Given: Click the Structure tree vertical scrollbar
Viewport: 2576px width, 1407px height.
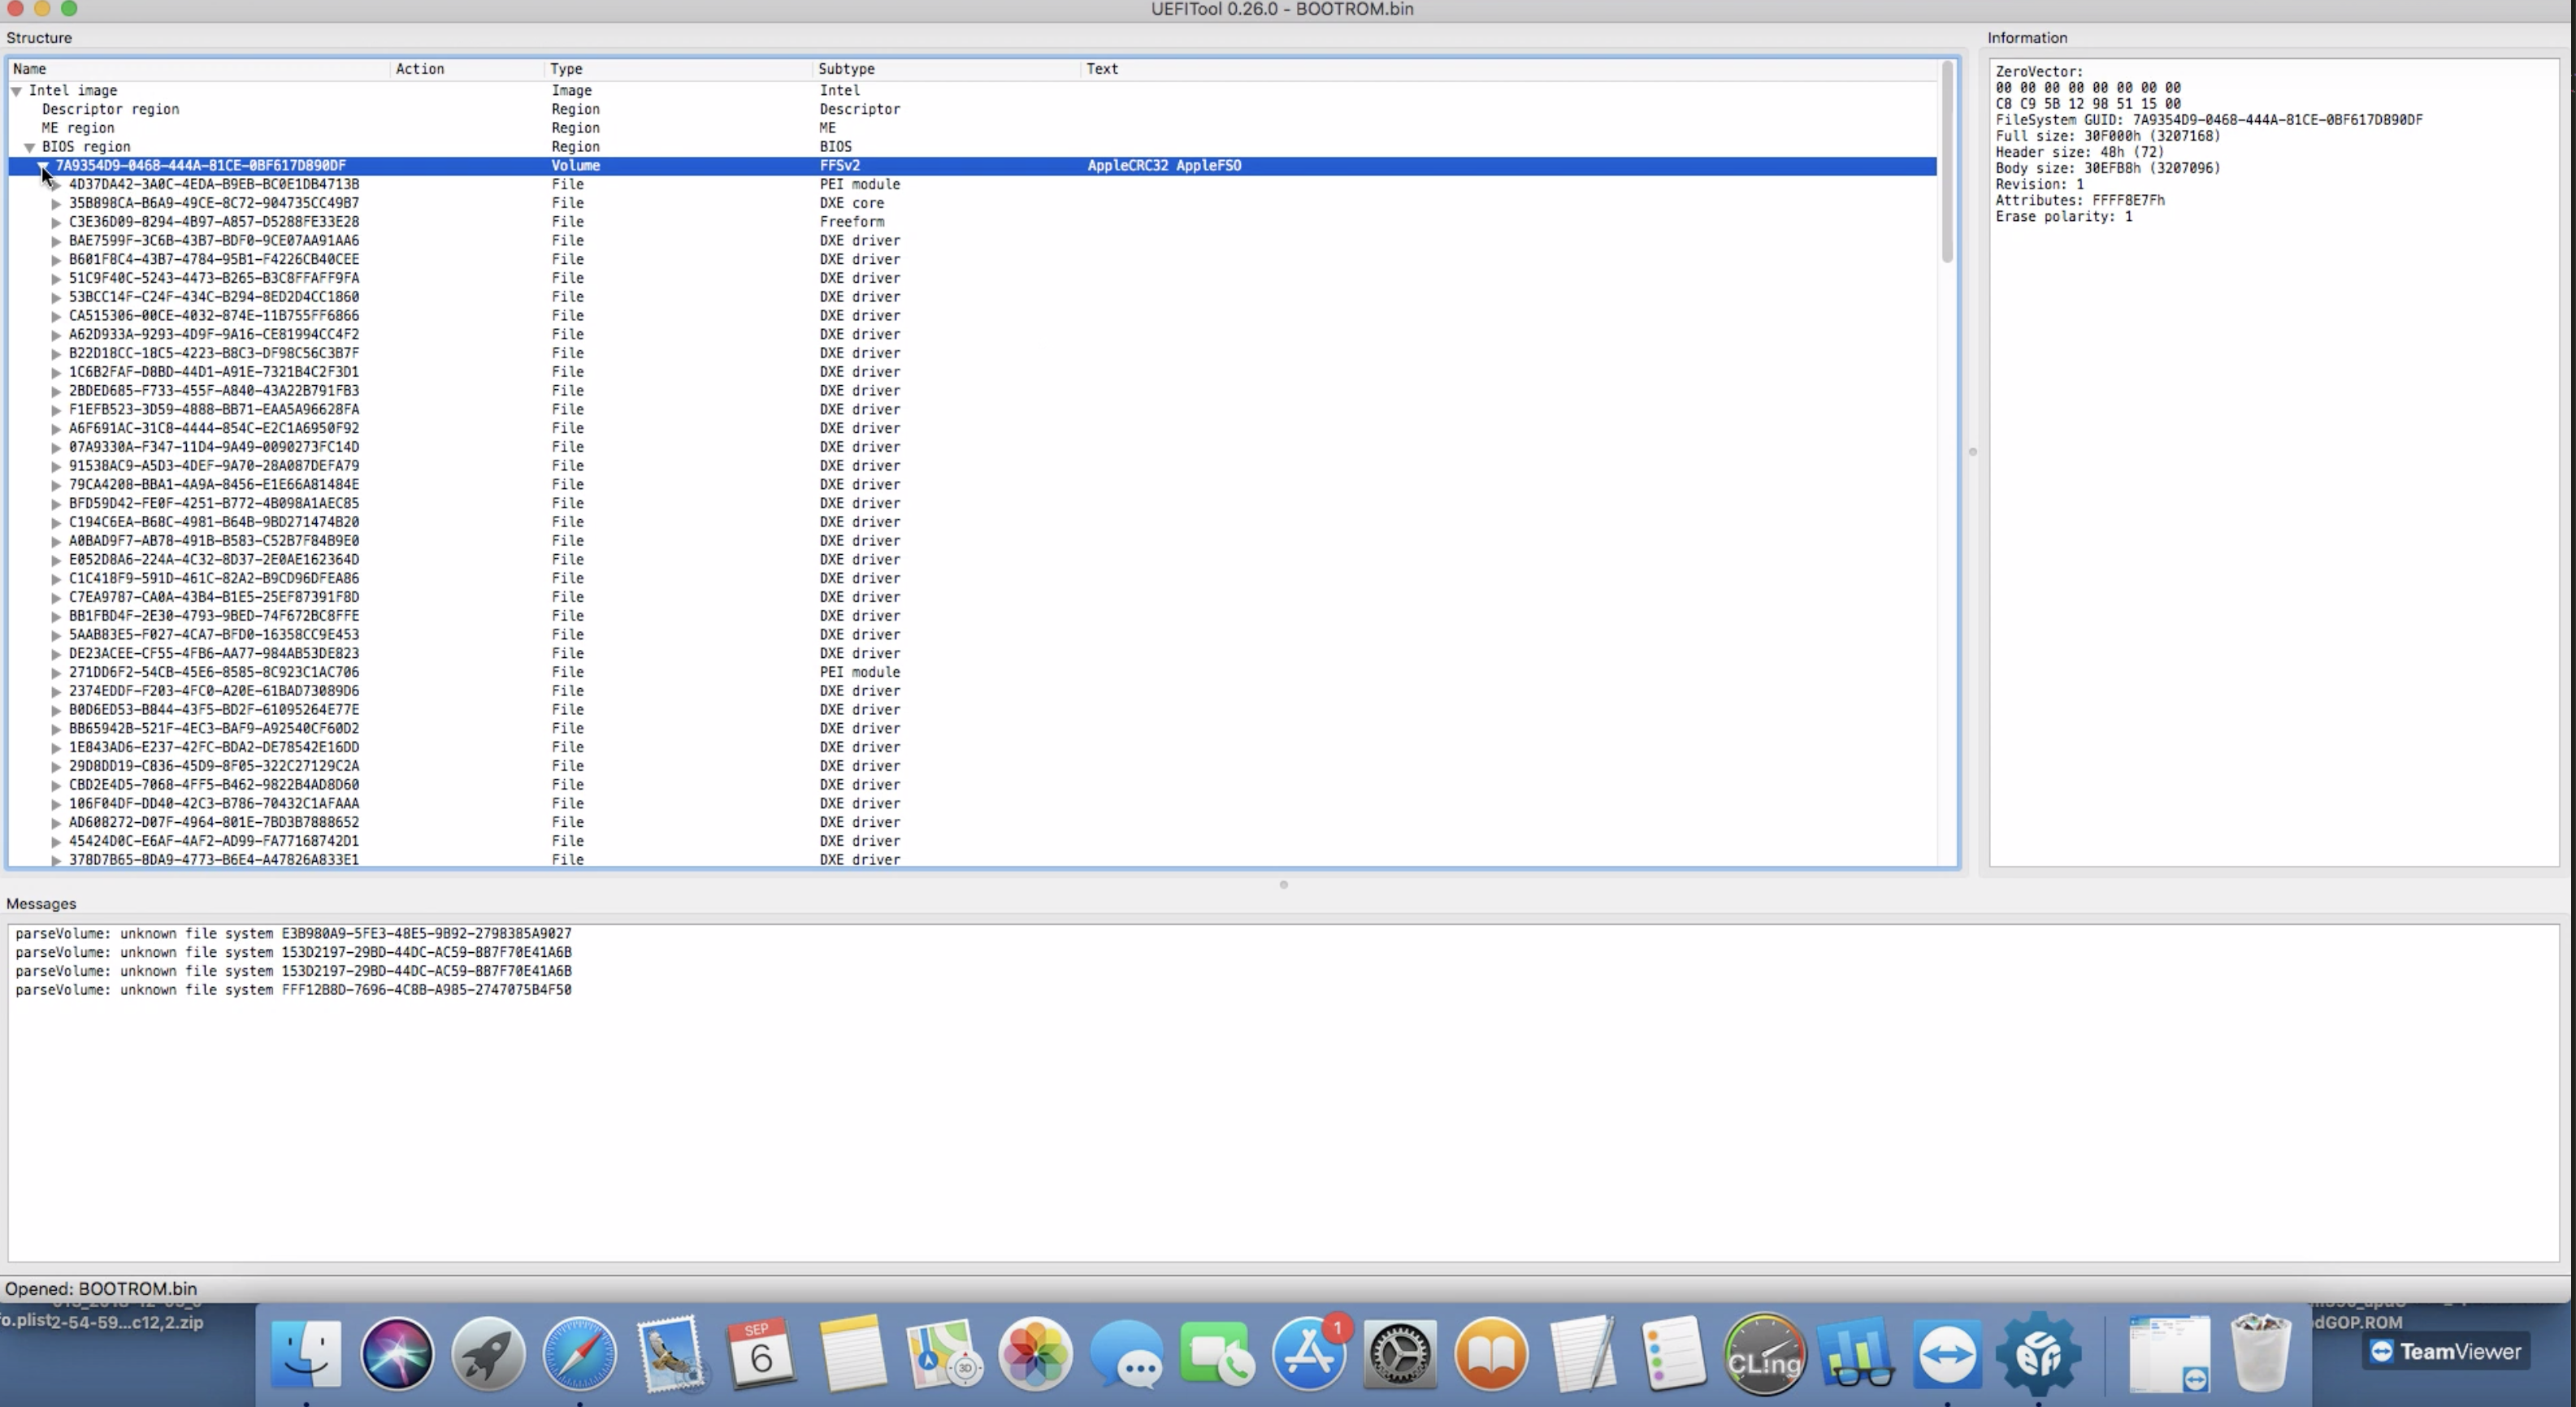Looking at the screenshot, I should click(x=1947, y=160).
